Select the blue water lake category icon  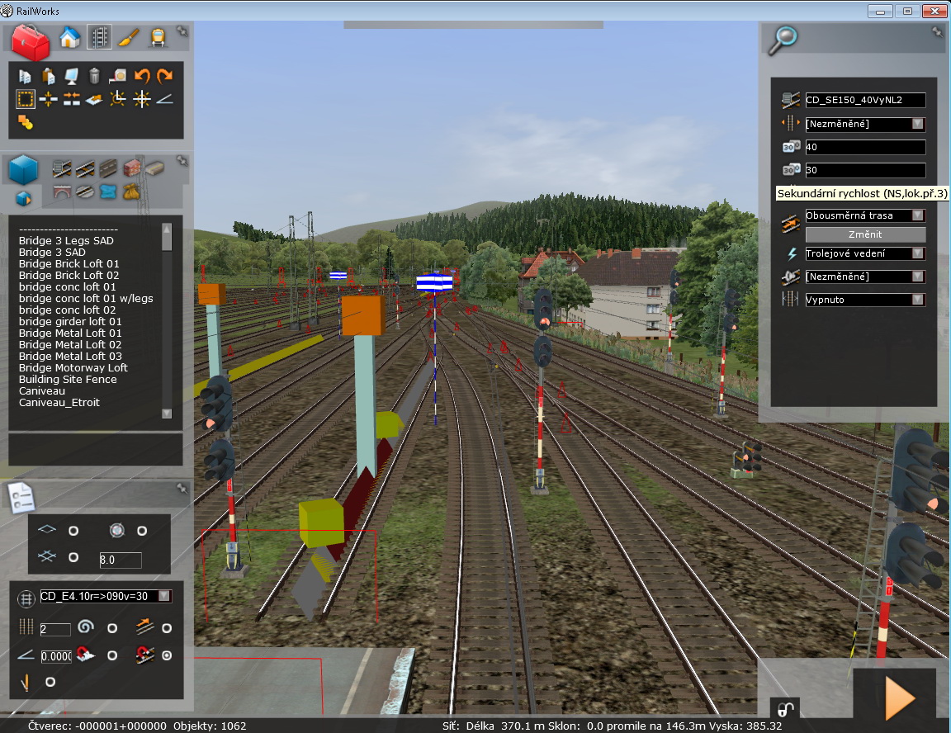(108, 192)
